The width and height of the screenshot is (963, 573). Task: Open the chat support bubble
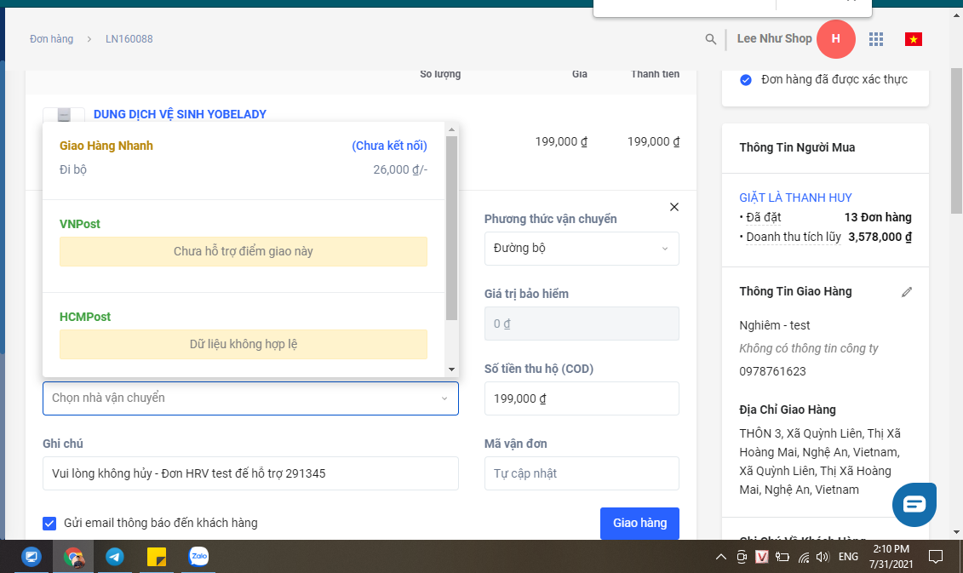(x=914, y=504)
